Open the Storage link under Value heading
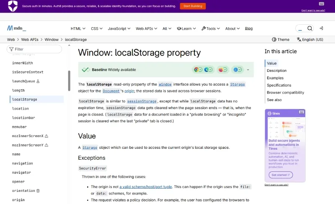This screenshot has width=335, height=204. tap(90, 148)
